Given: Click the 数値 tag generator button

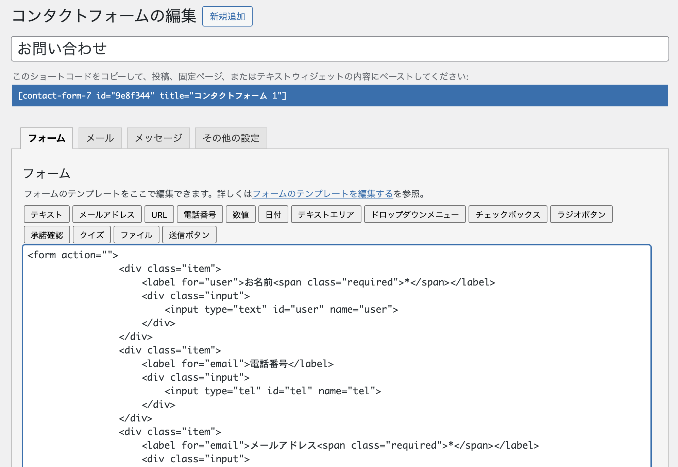Looking at the screenshot, I should [240, 214].
